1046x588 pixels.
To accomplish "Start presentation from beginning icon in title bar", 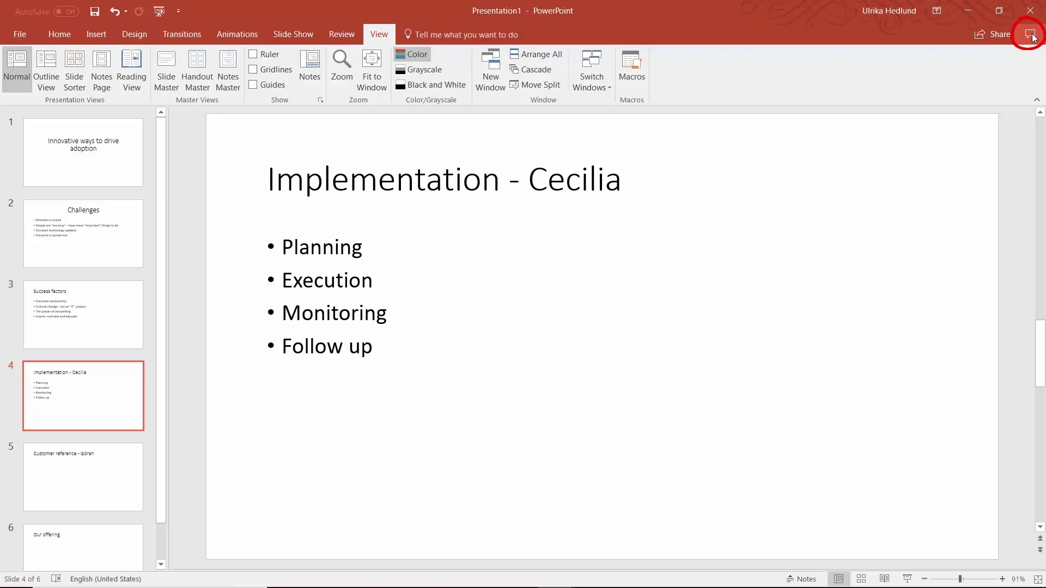I will click(x=159, y=11).
